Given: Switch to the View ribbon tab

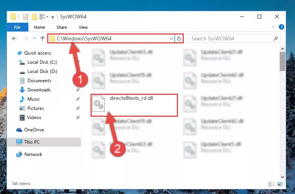Looking at the screenshot, I should click(x=83, y=27).
